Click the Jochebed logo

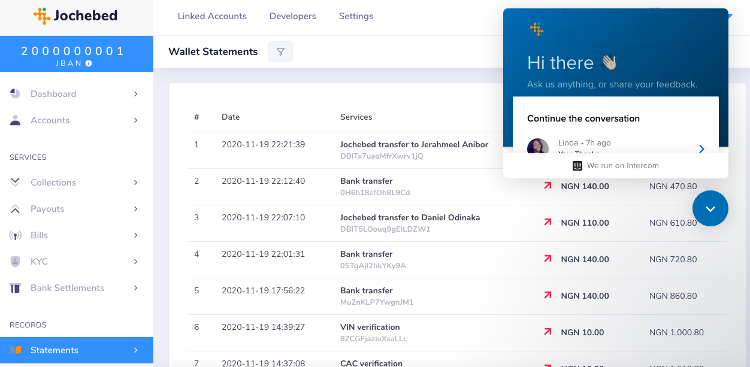(75, 16)
